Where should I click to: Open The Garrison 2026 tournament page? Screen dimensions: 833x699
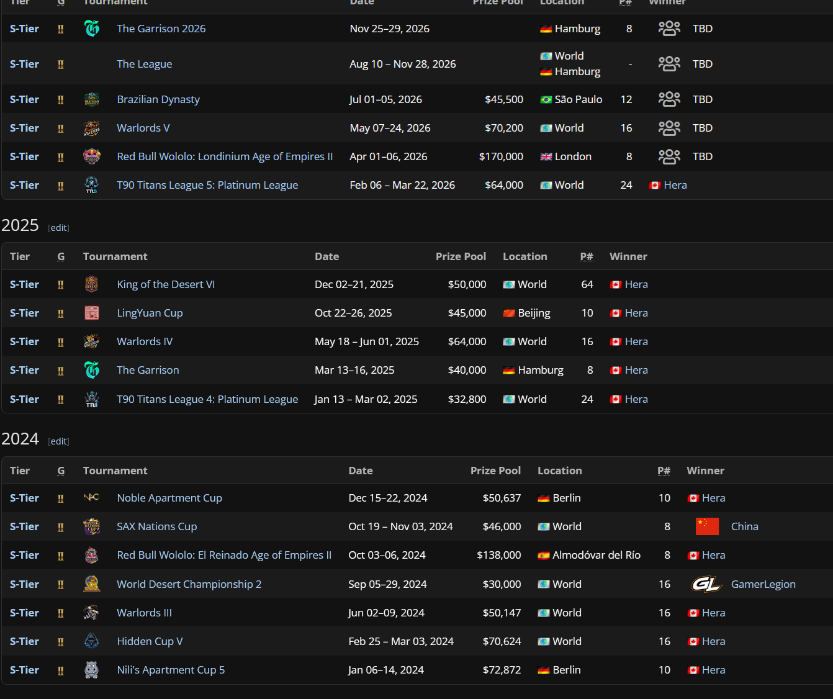click(x=161, y=29)
